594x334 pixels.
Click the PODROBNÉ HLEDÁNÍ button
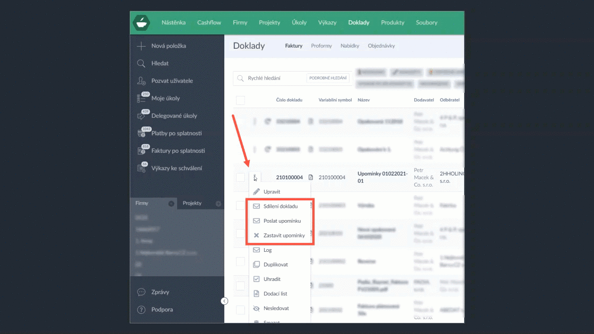tap(328, 78)
